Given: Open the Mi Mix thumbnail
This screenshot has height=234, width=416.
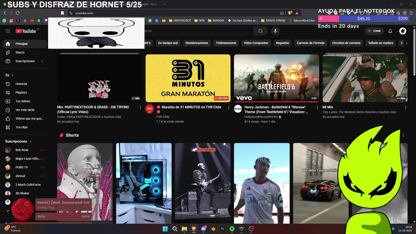Looking at the screenshot, I should (365, 78).
